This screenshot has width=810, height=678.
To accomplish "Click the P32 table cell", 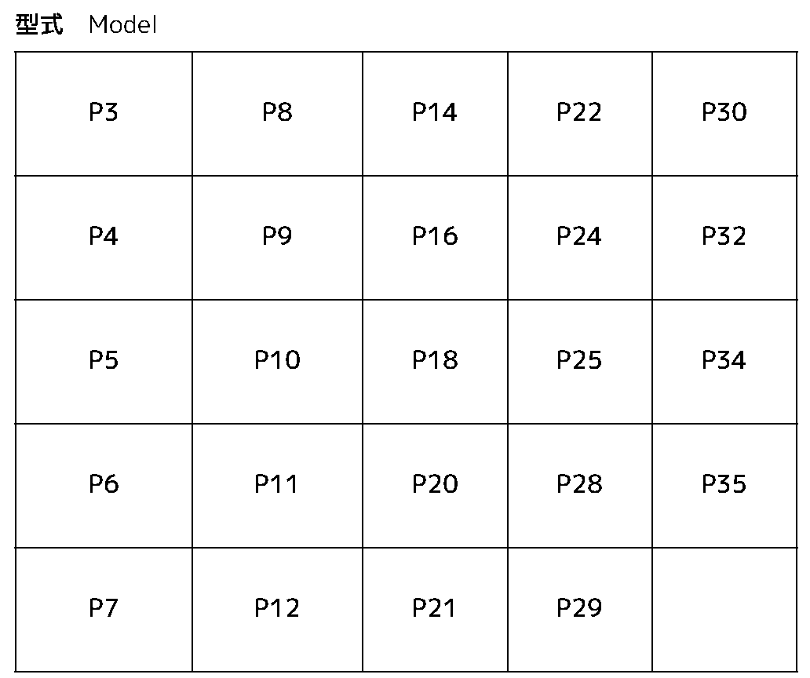I will [x=724, y=237].
